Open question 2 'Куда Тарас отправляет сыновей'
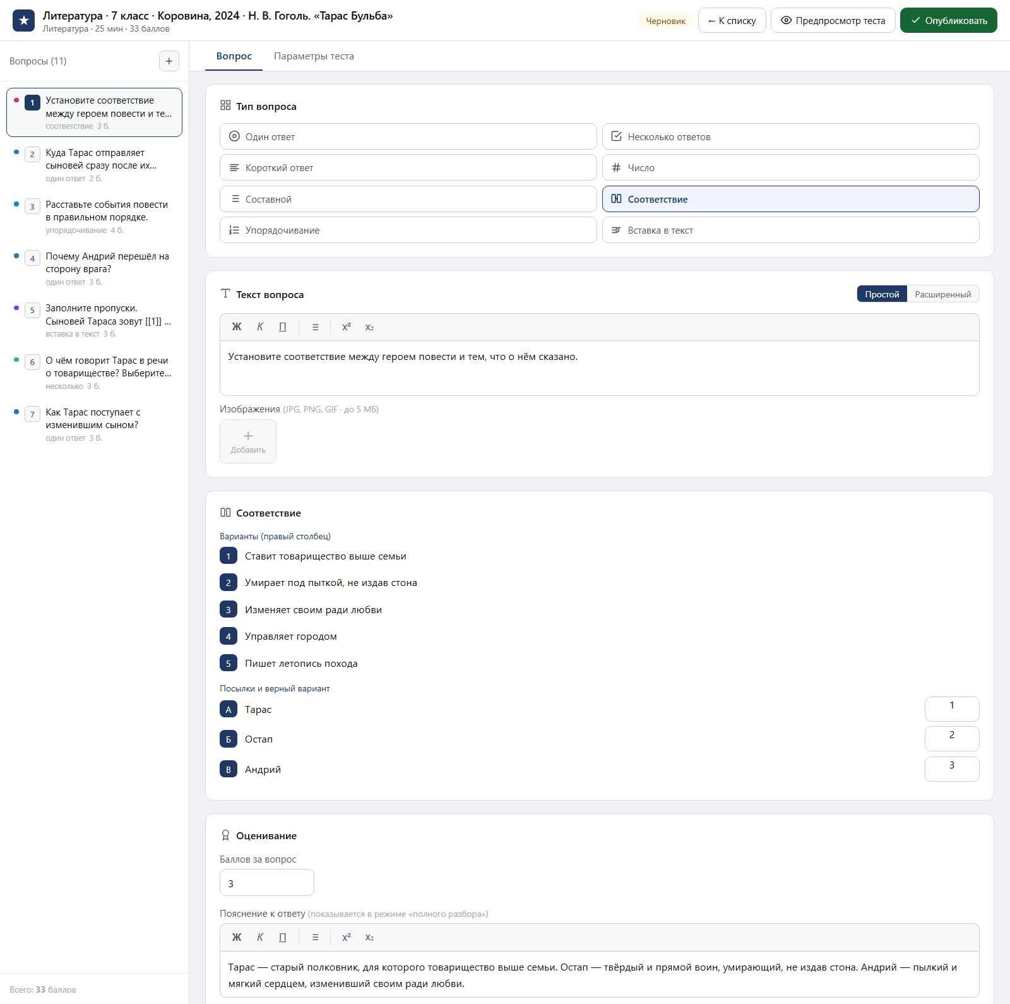 [x=94, y=165]
